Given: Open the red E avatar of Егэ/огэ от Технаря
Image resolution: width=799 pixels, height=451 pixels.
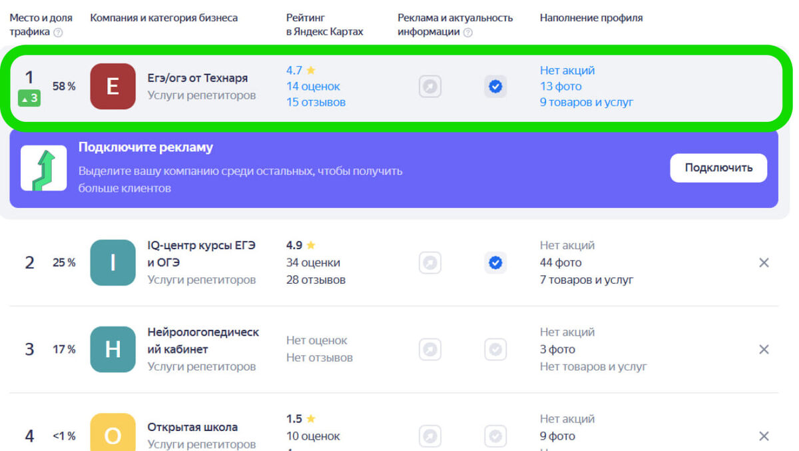Looking at the screenshot, I should coord(113,87).
